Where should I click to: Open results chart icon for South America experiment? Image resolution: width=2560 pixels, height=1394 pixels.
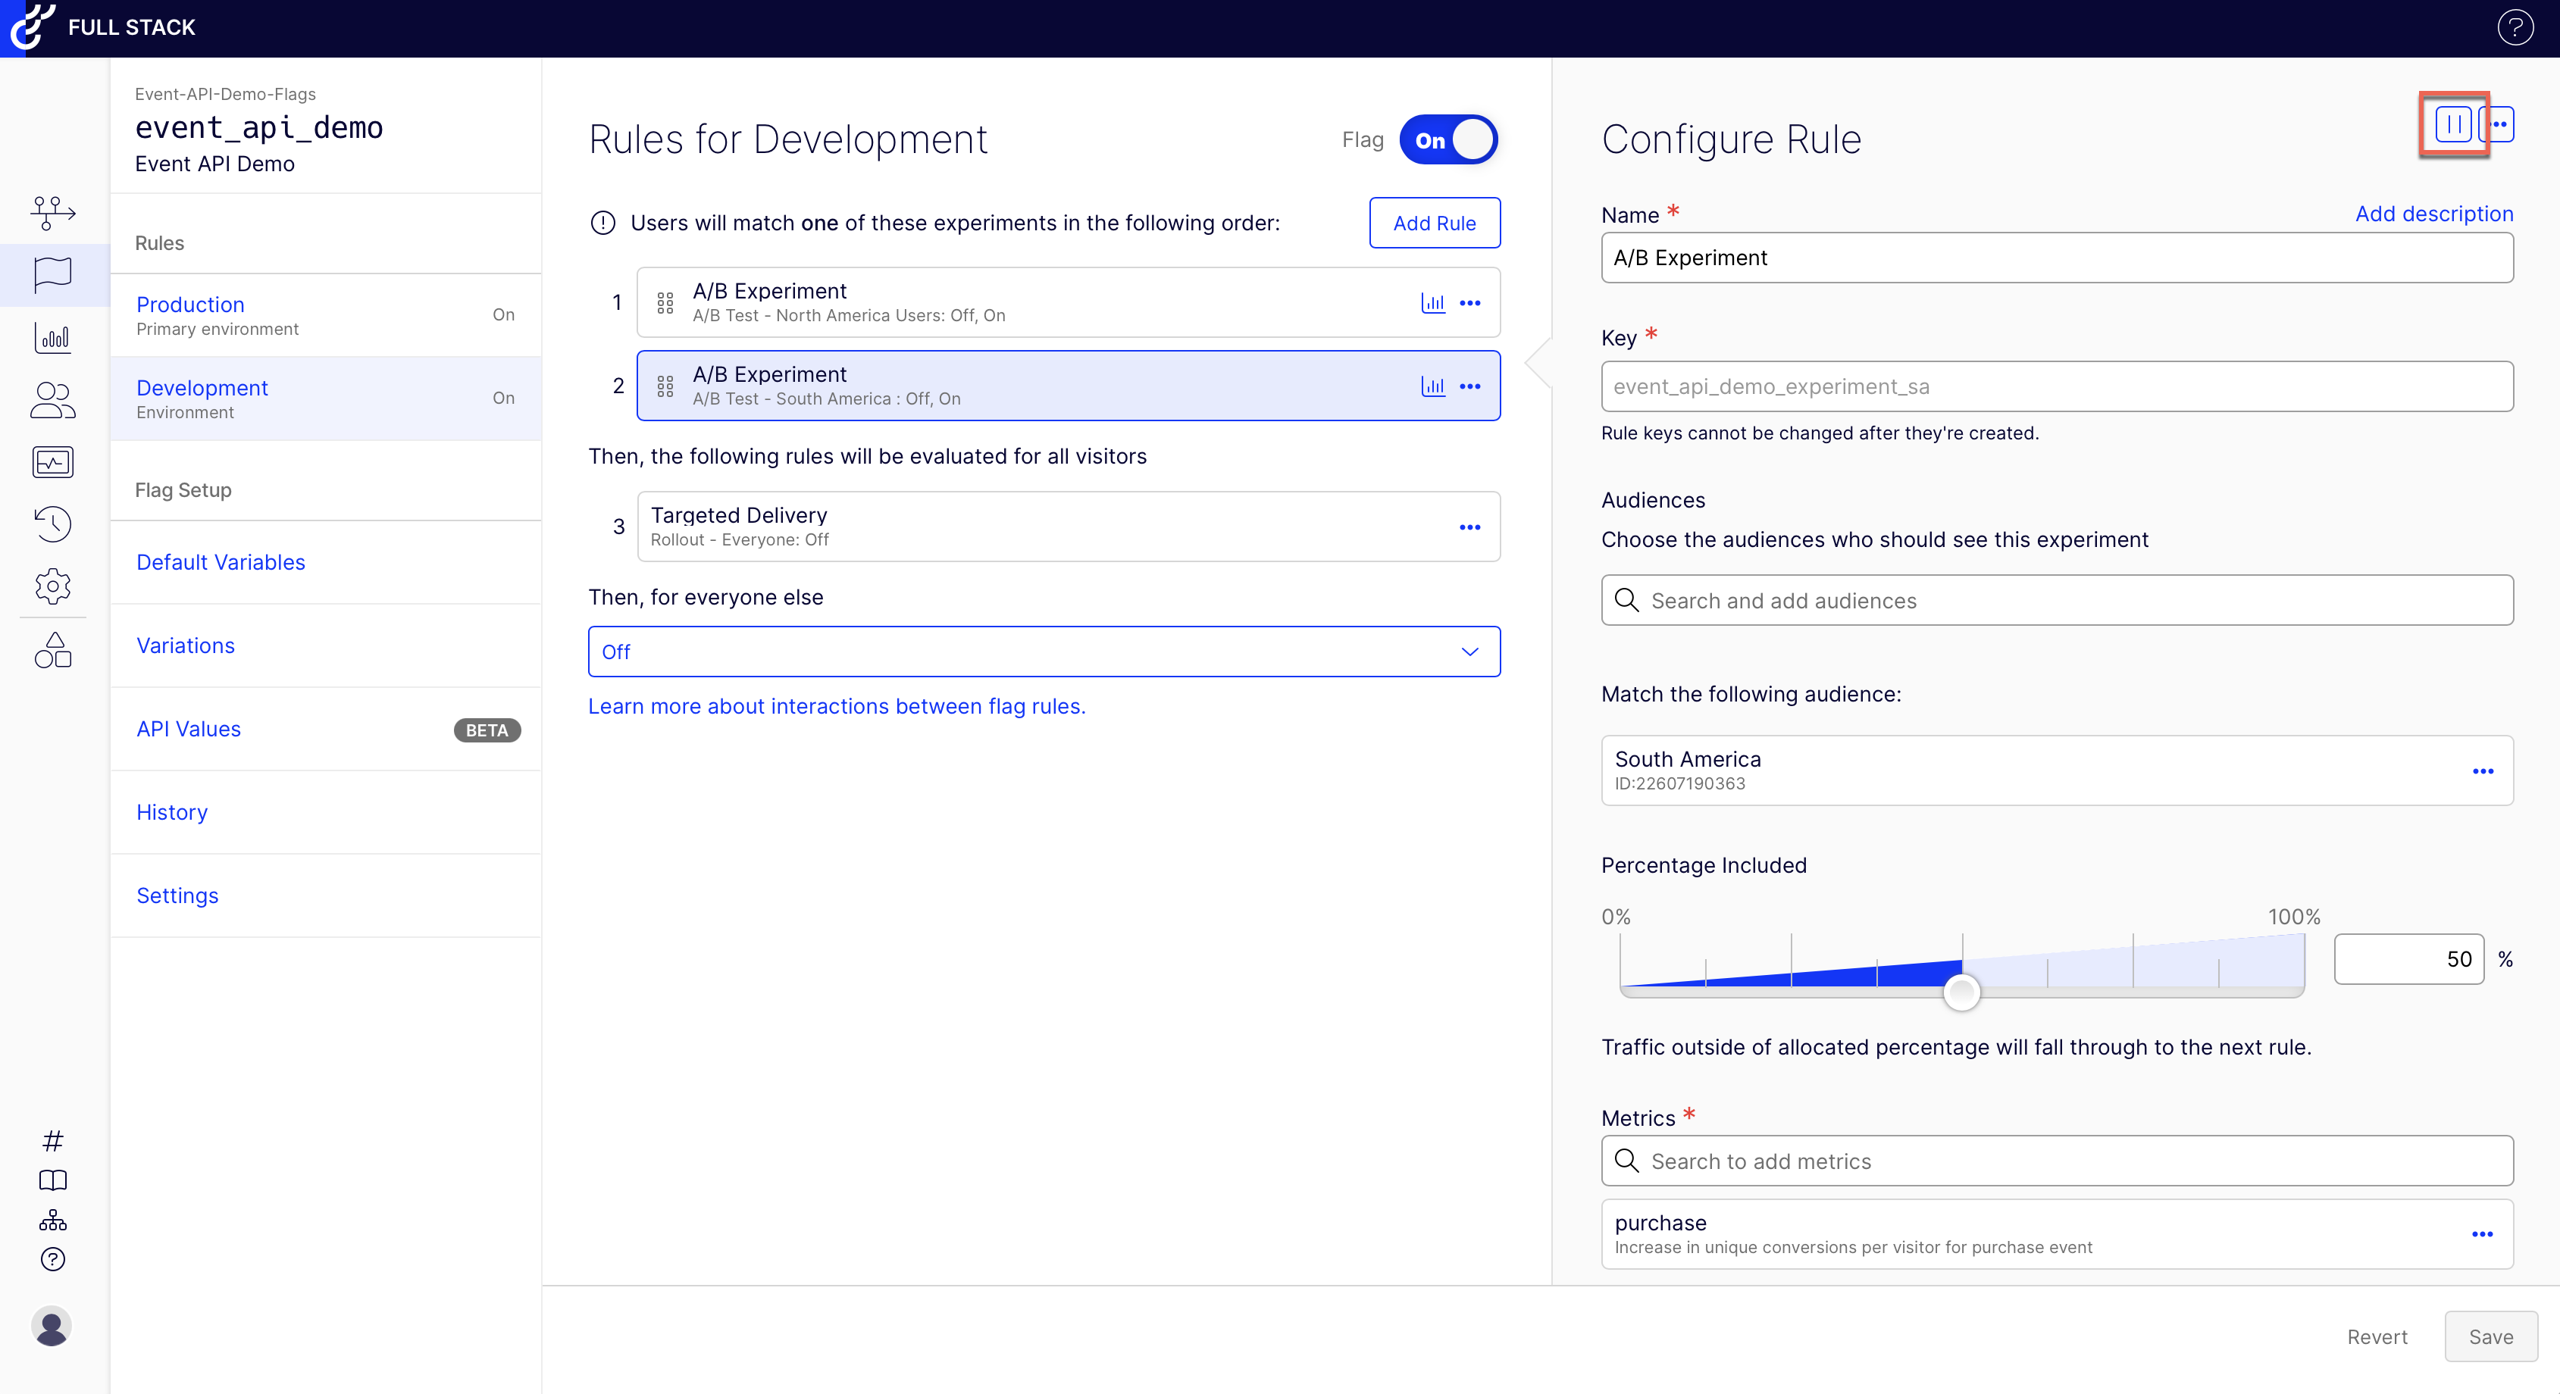click(1432, 386)
